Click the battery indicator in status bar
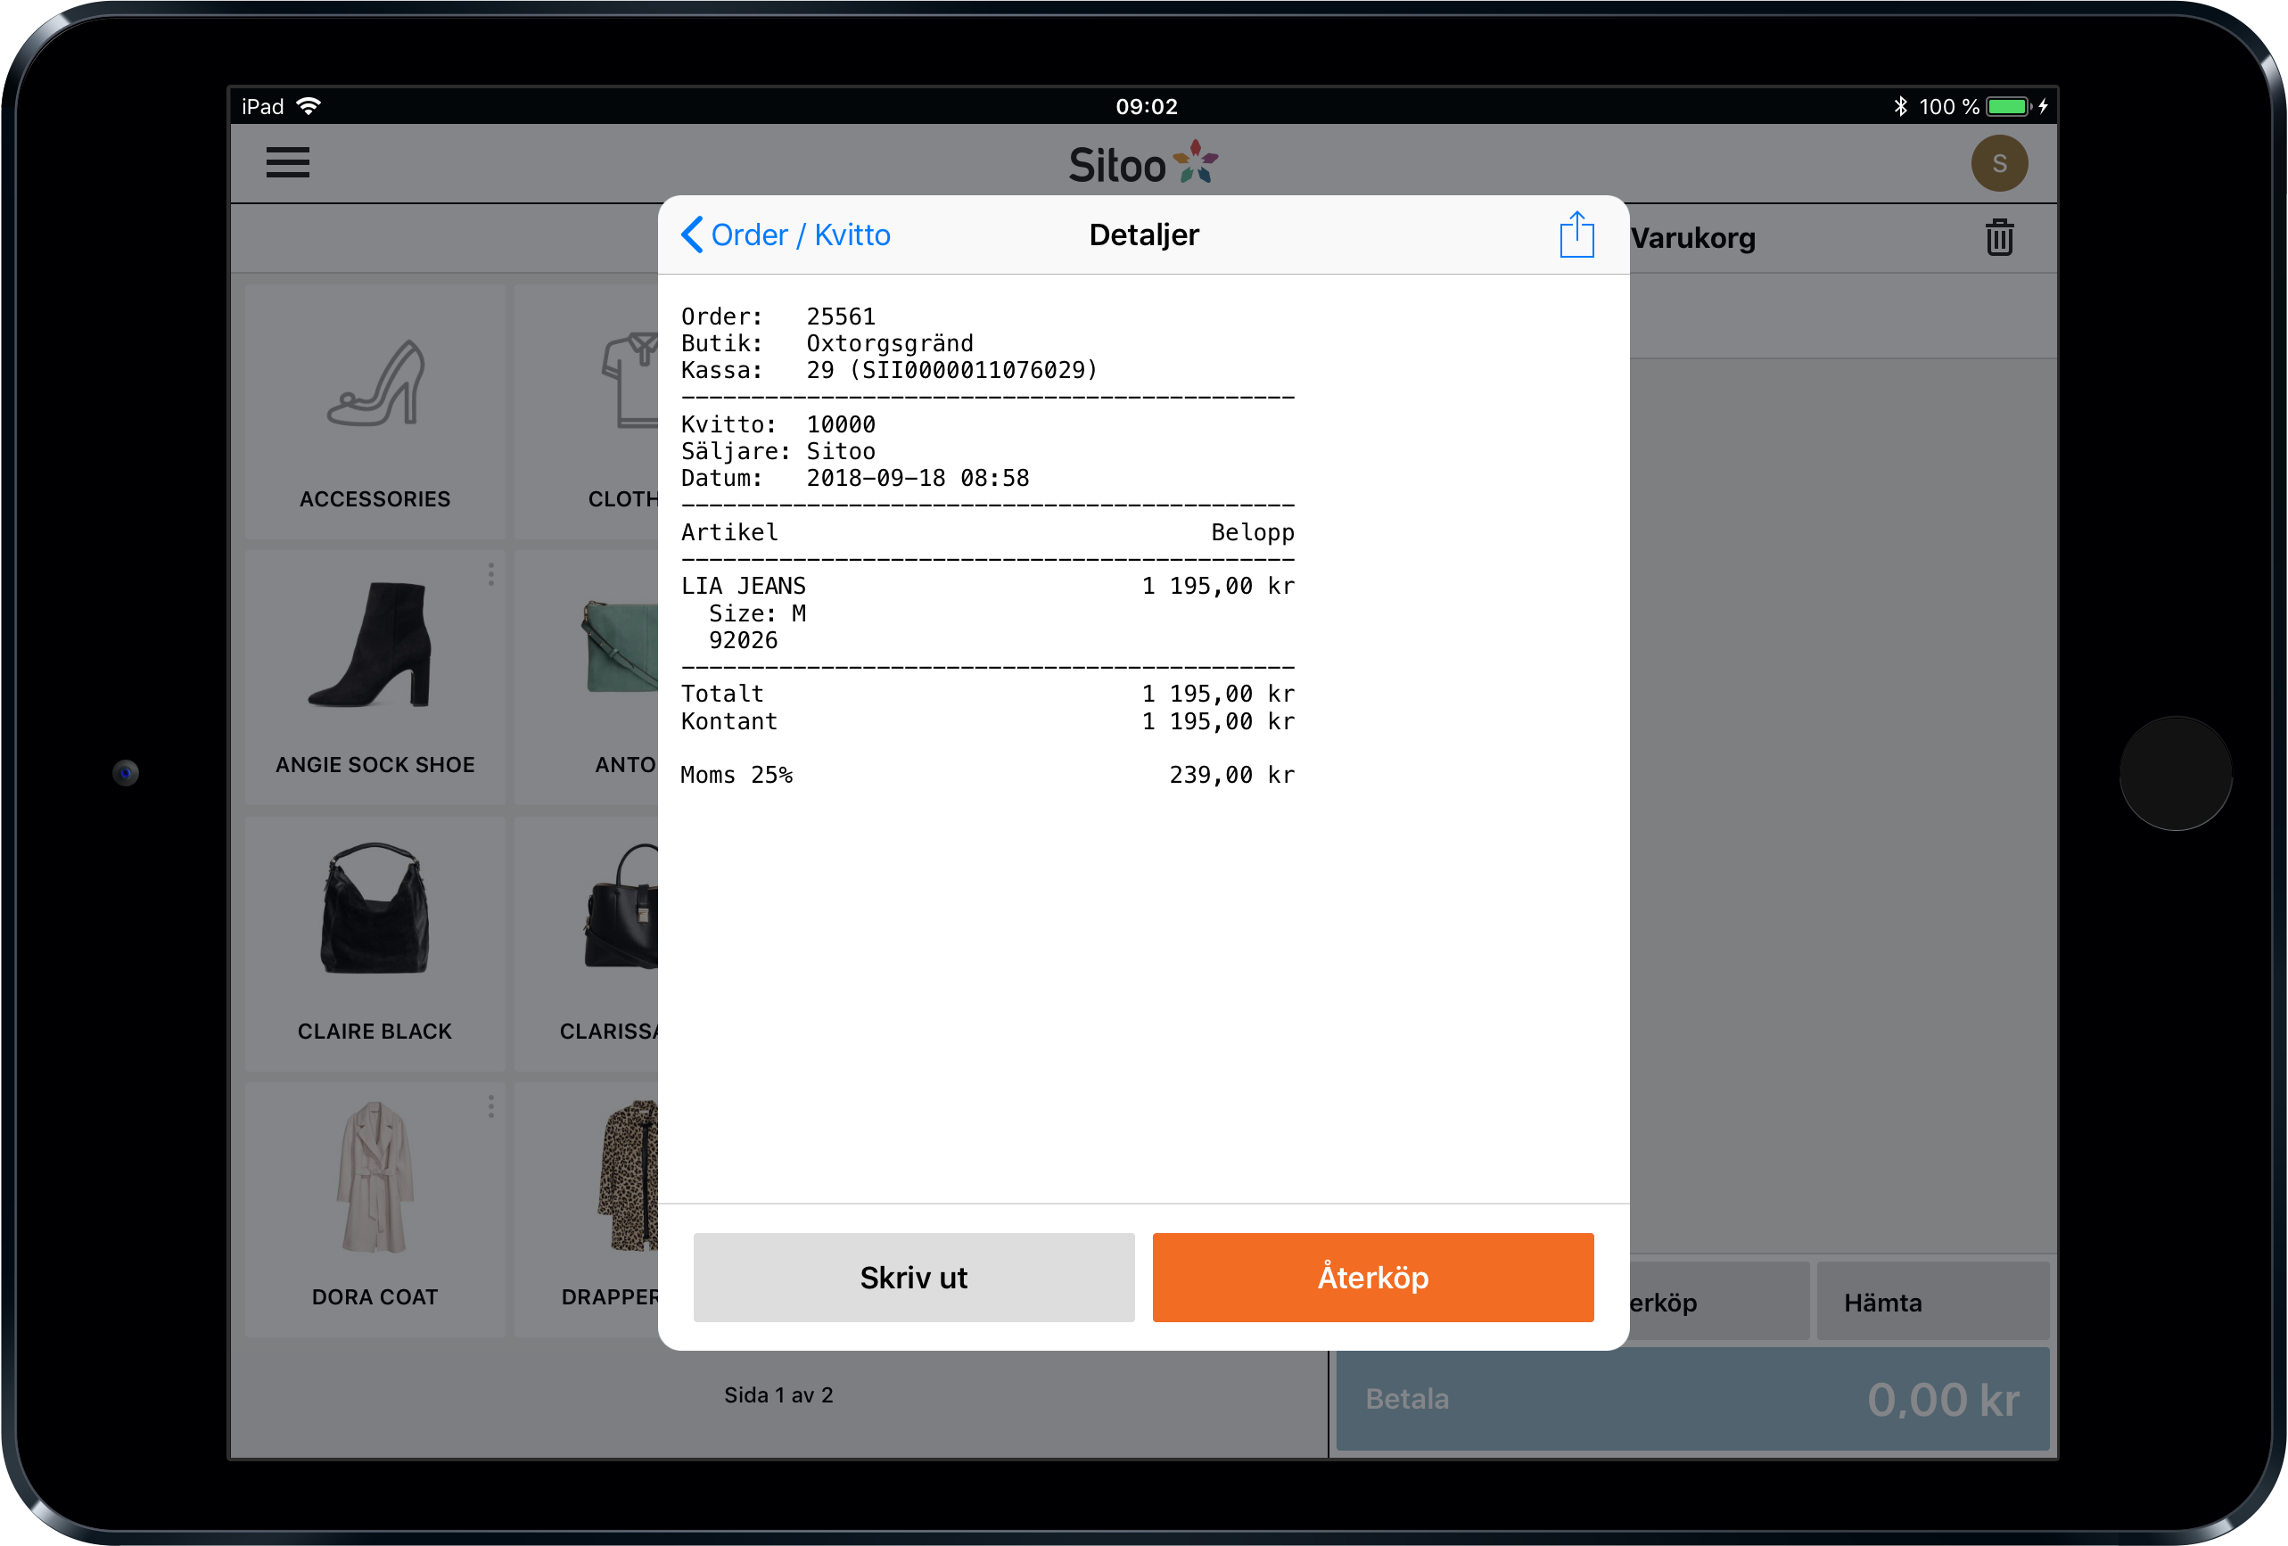The image size is (2288, 1546). coord(2008,106)
